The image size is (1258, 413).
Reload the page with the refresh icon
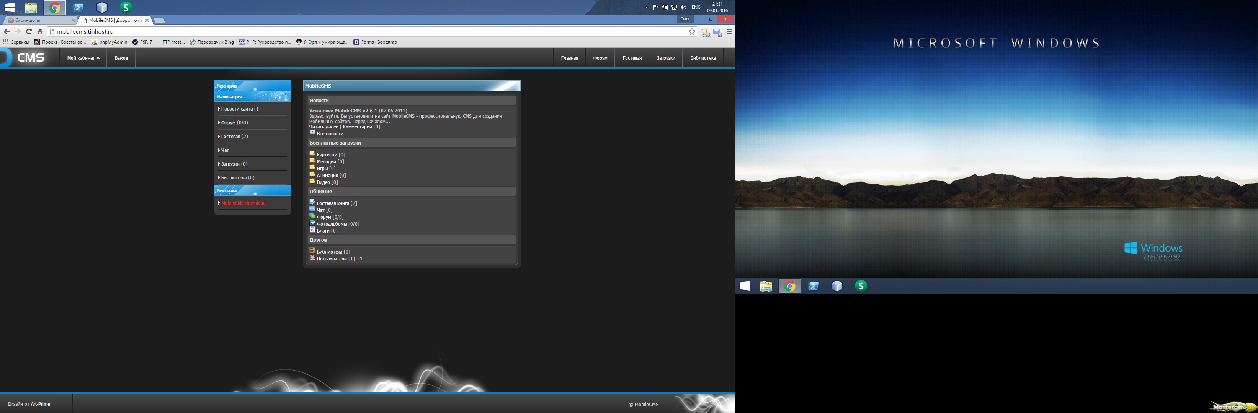(x=29, y=32)
